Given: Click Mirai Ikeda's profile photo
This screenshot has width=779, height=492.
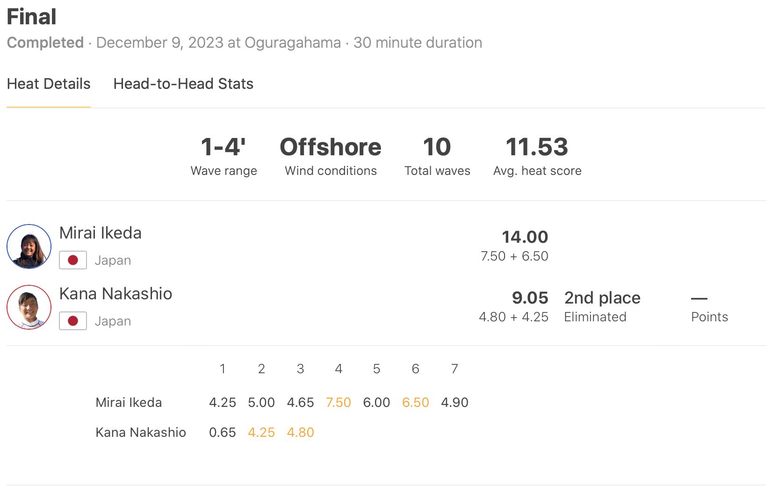Looking at the screenshot, I should [x=29, y=246].
